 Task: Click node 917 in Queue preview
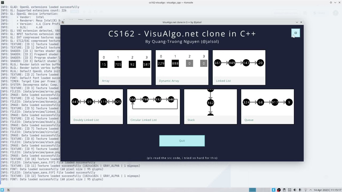coord(275,102)
